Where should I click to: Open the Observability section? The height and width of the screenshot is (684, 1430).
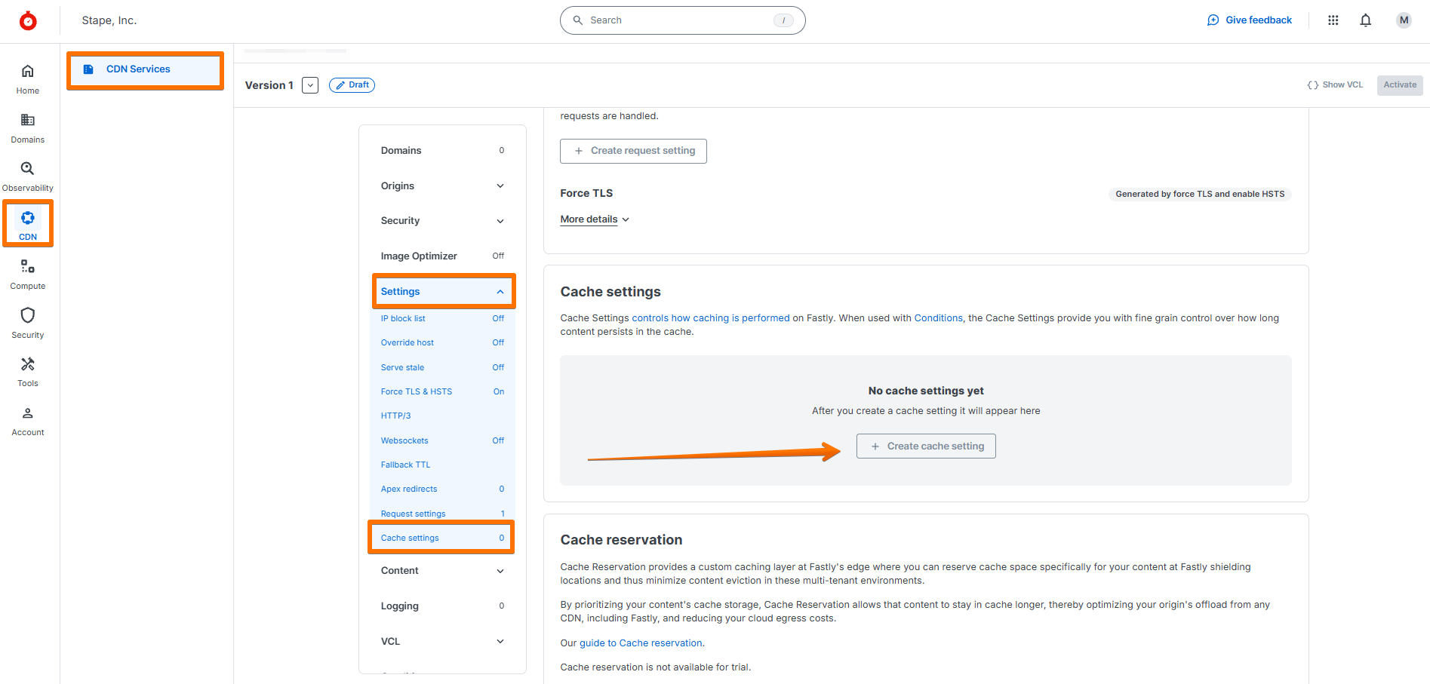click(28, 176)
